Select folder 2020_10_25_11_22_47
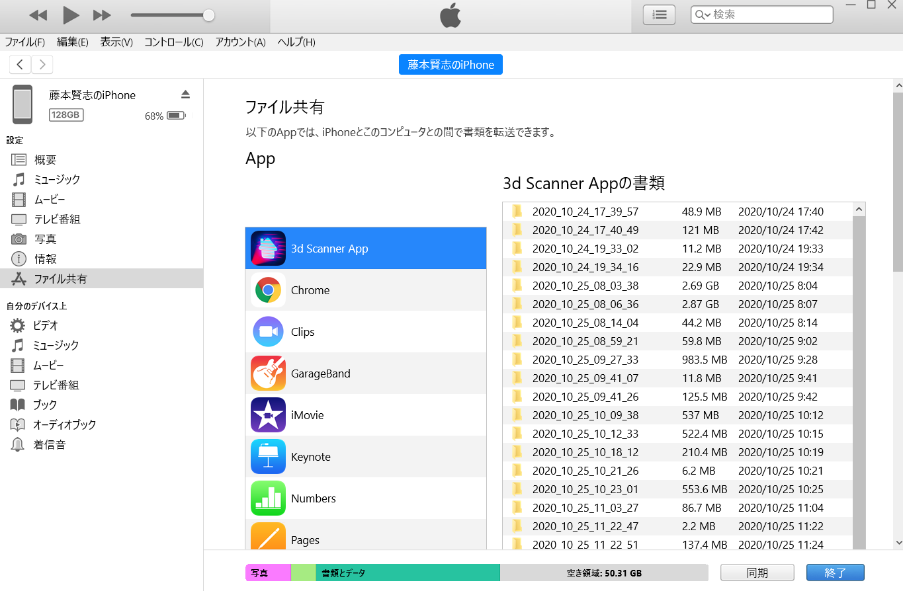This screenshot has width=903, height=591. pyautogui.click(x=678, y=526)
